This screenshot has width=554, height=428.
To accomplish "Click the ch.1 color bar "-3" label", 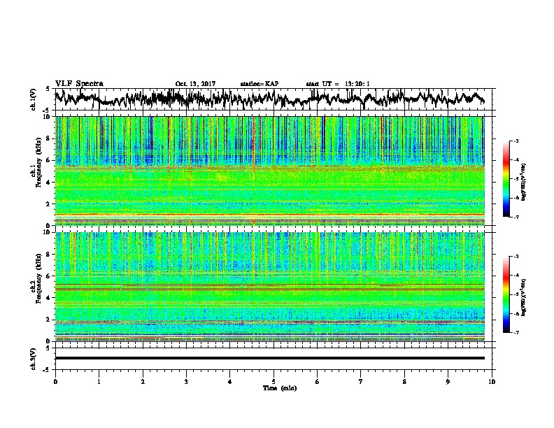I will 516,141.
